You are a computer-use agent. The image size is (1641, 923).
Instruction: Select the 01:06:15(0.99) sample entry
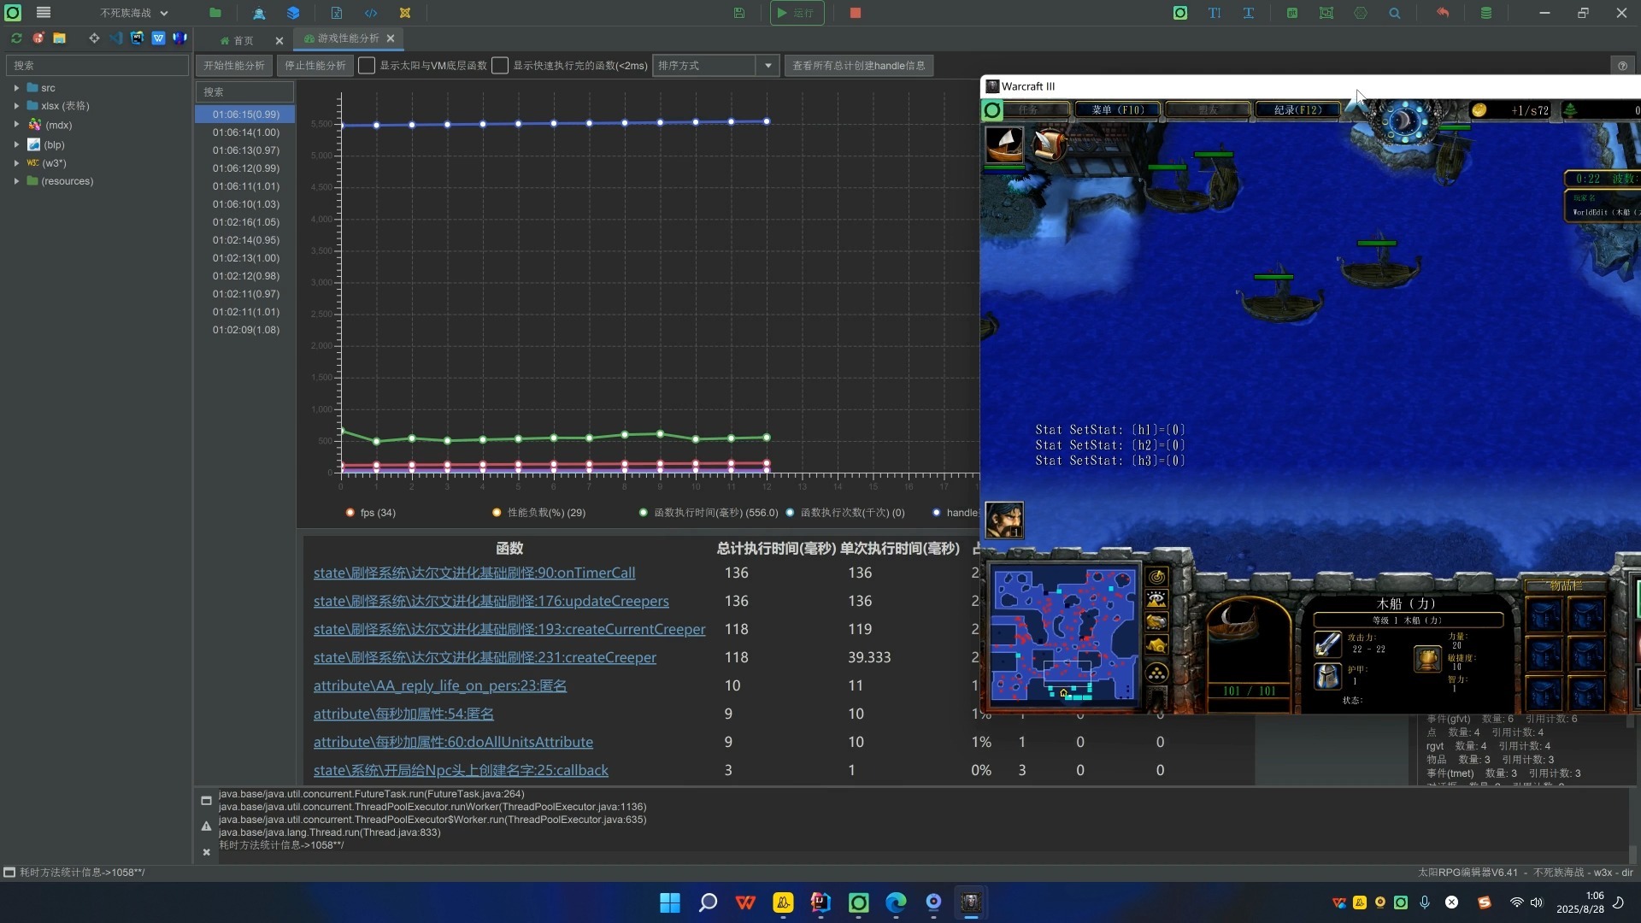(245, 115)
